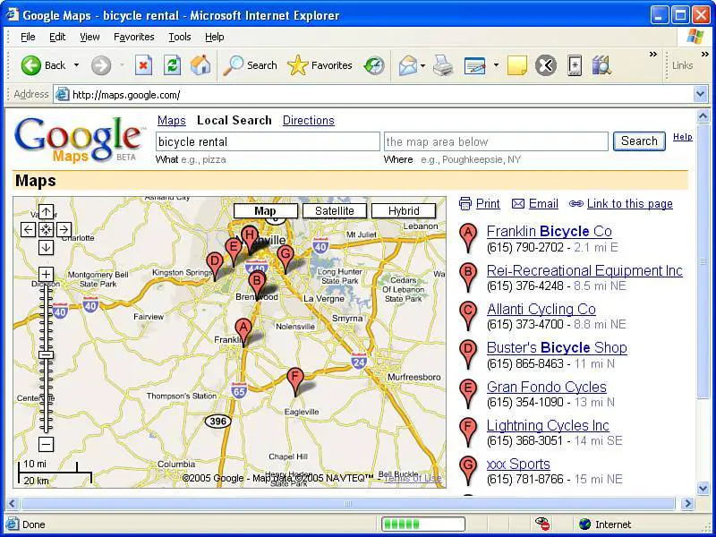
Task: Open the Help link near Search
Action: point(682,137)
